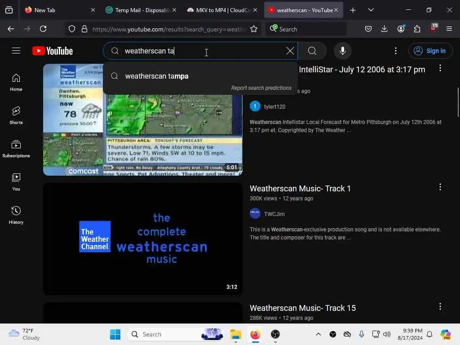Expand the list all tabs dropdown

[x=371, y=10]
